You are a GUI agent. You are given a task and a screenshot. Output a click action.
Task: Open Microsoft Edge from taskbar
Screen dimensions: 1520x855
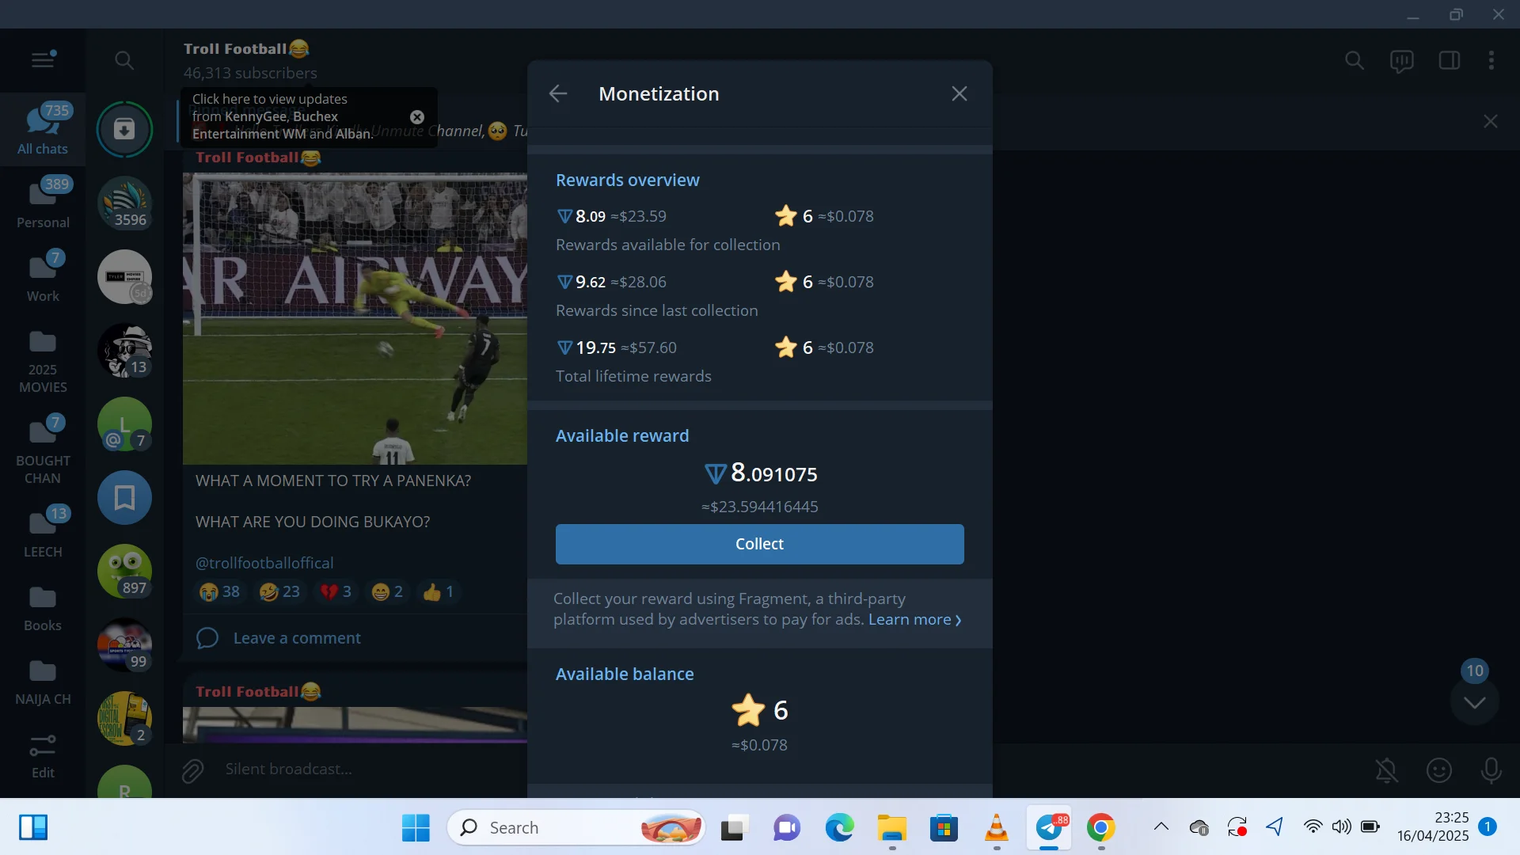point(839,828)
